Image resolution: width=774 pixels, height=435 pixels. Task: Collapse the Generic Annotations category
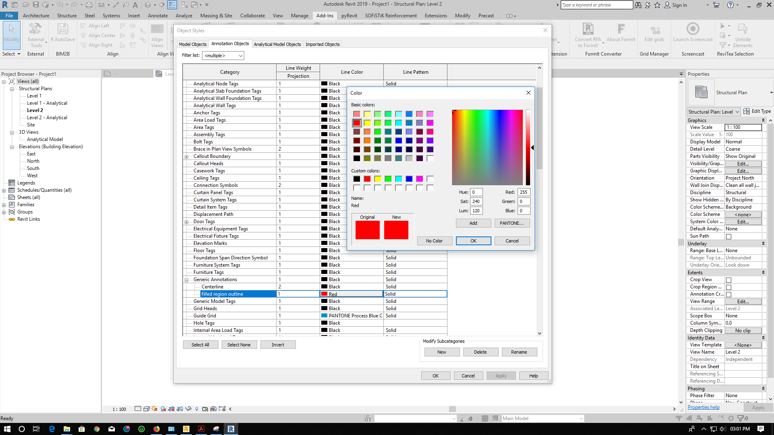[186, 280]
